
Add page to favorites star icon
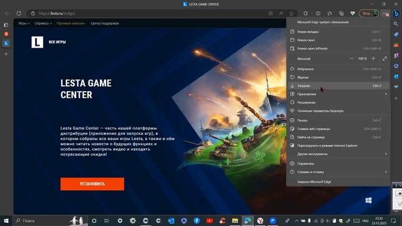click(291, 13)
